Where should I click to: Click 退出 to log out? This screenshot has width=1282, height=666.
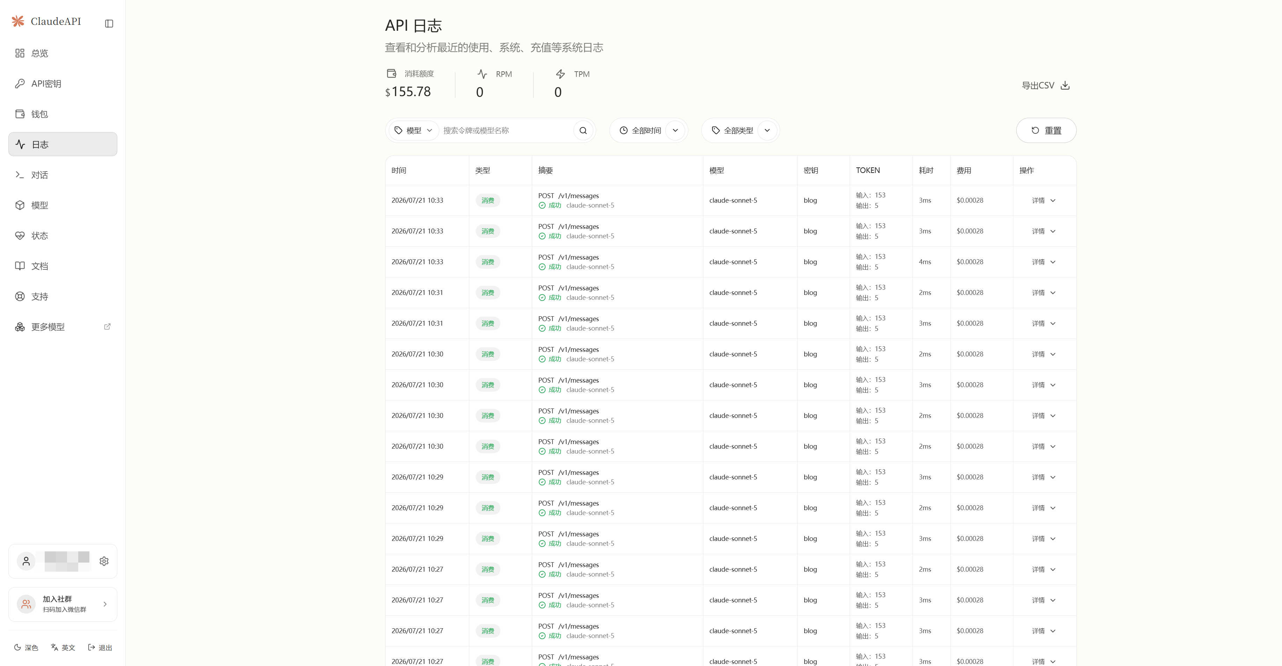tap(100, 647)
